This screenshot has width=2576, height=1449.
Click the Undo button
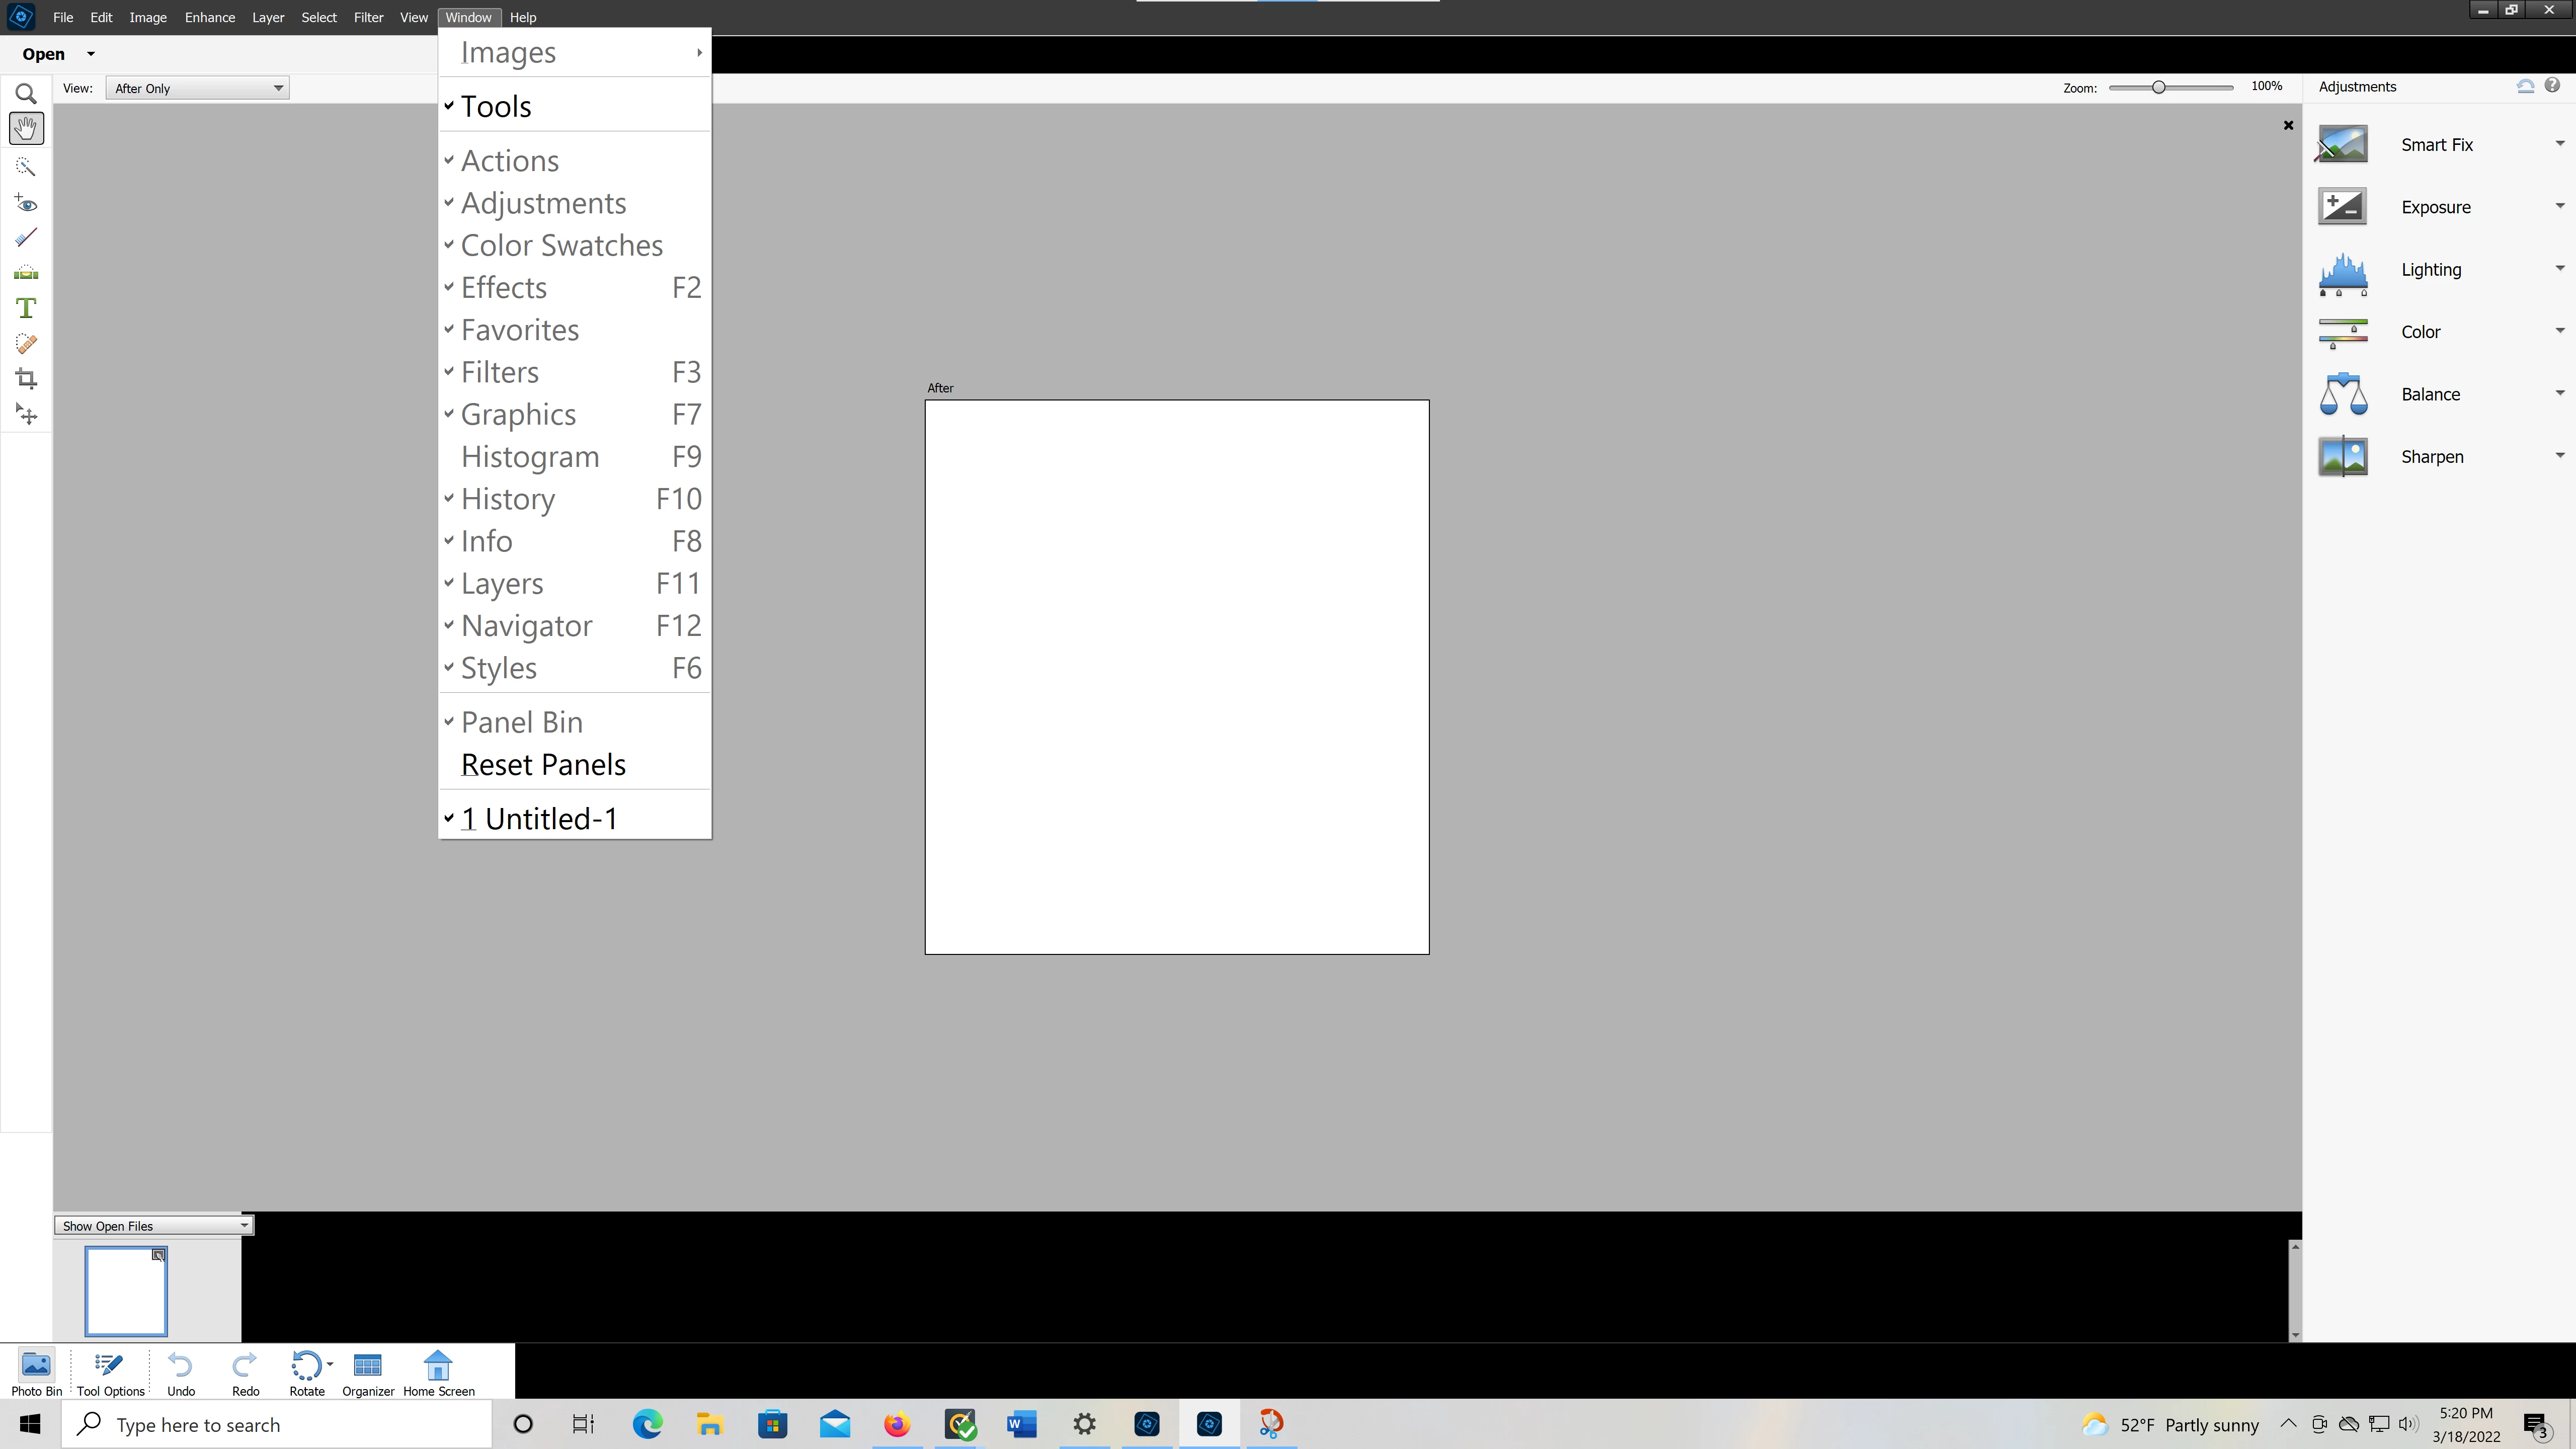tap(181, 1372)
